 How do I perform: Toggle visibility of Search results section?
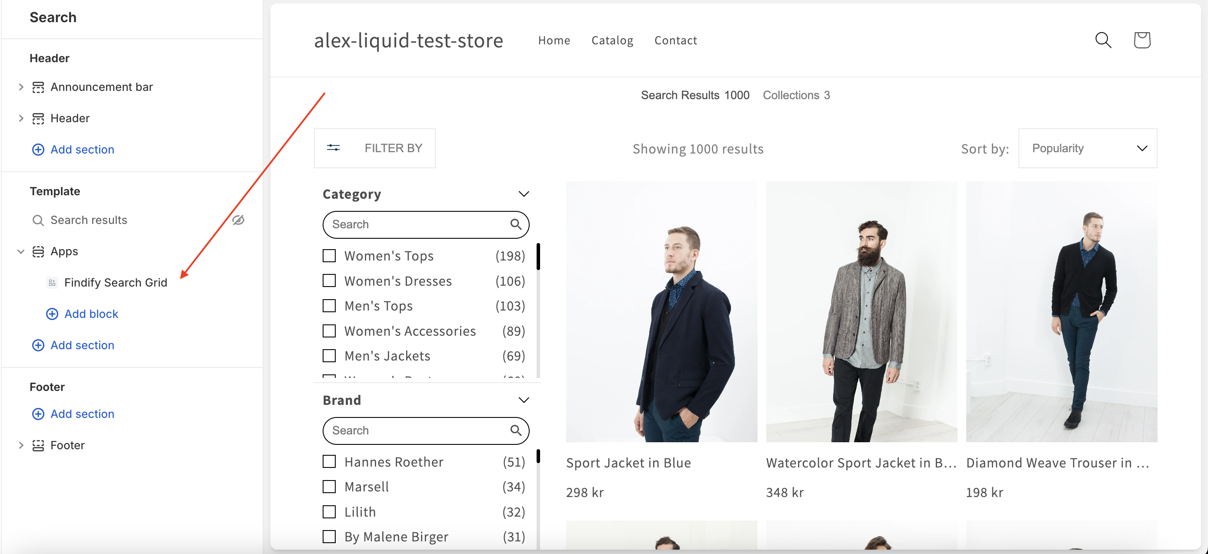pos(238,220)
